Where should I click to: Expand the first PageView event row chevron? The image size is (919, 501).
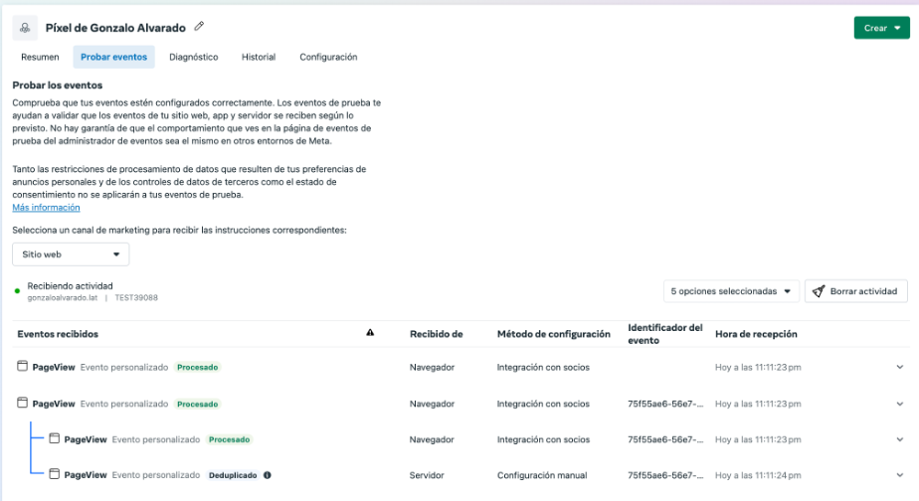point(899,368)
